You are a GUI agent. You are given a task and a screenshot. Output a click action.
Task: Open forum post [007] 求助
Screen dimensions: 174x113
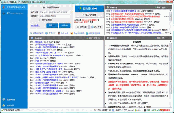pyautogui.click(x=37, y=58)
